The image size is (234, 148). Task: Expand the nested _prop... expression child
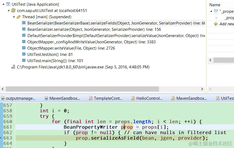(x=216, y=18)
